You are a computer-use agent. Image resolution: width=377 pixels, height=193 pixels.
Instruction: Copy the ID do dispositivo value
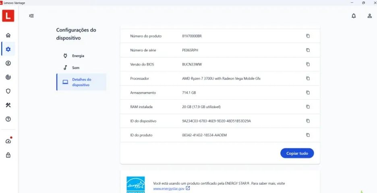[x=308, y=121]
